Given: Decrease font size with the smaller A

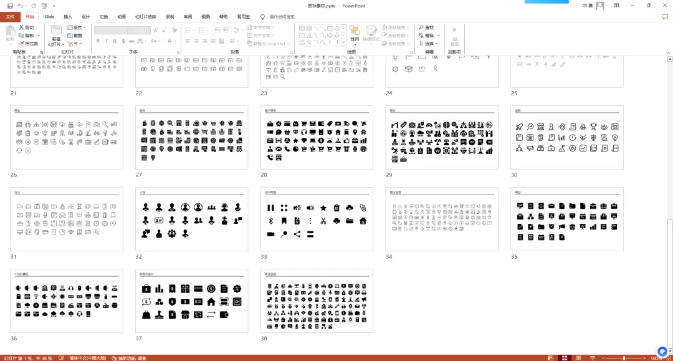Looking at the screenshot, I should [x=164, y=31].
